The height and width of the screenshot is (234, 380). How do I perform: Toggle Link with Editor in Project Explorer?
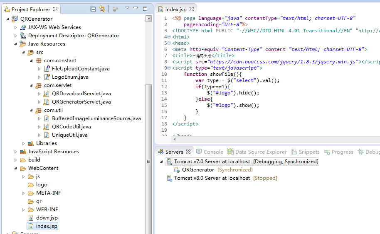102,9
